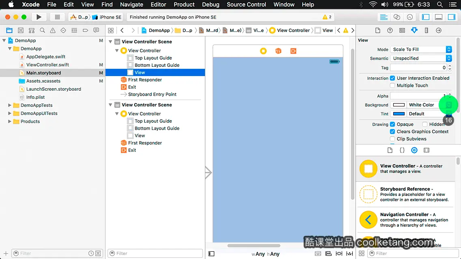Image resolution: width=461 pixels, height=259 pixels.
Task: Show the Object library
Action: pyautogui.click(x=414, y=150)
